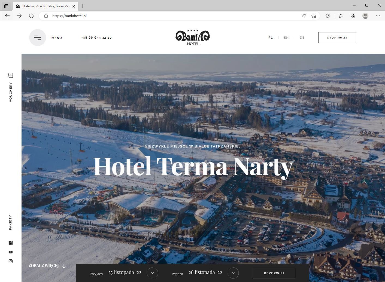
Task: Refresh the page with reload icon
Action: (31, 16)
